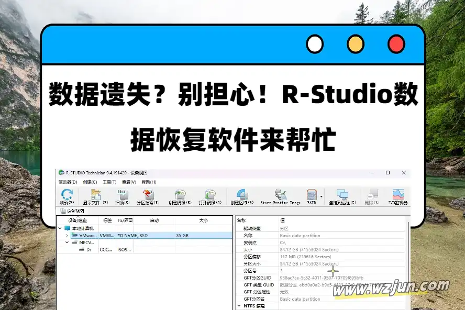Click the 大小 column header
Screen dimensions: 465x310
(204, 220)
